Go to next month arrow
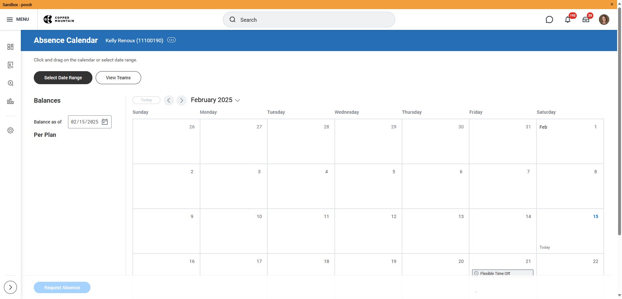 [182, 100]
